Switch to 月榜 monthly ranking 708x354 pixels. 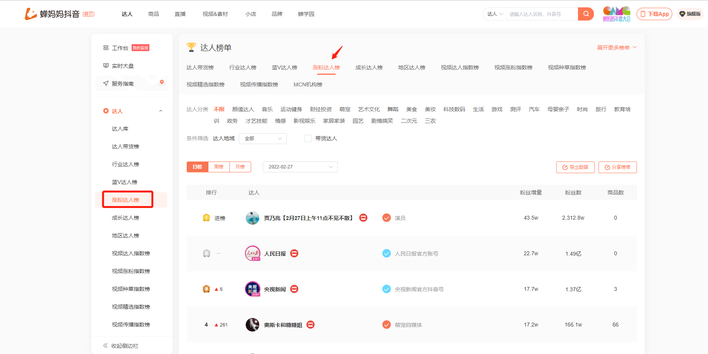[x=240, y=167]
